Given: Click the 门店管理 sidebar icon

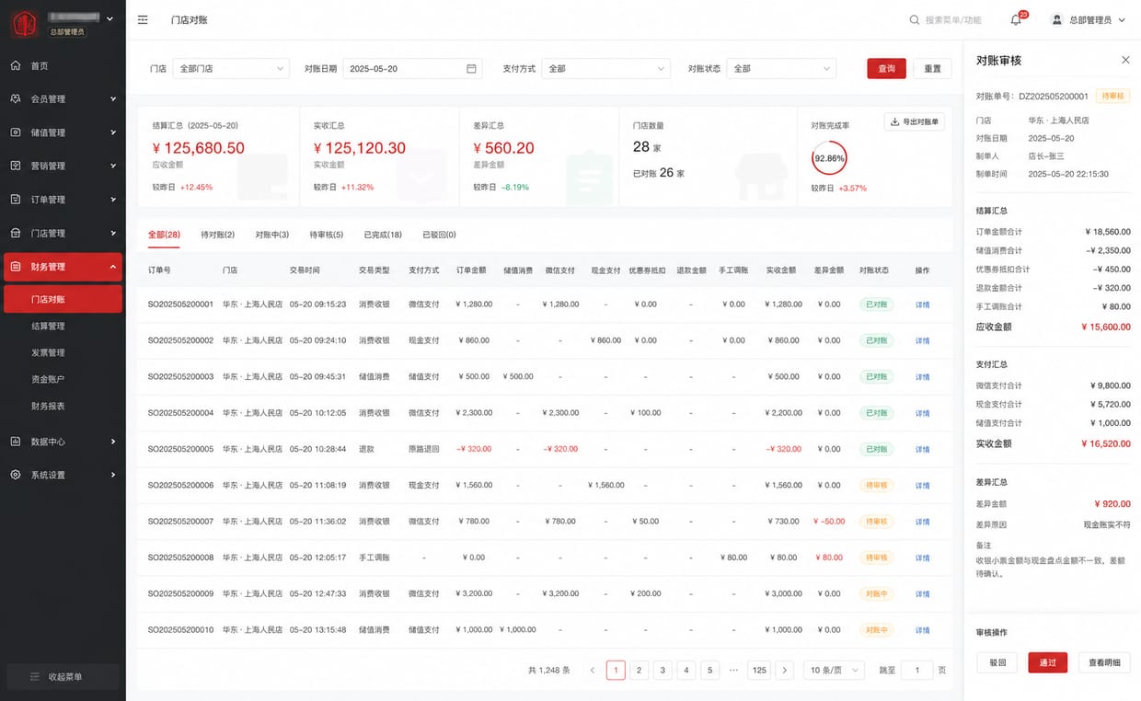Looking at the screenshot, I should [x=16, y=233].
